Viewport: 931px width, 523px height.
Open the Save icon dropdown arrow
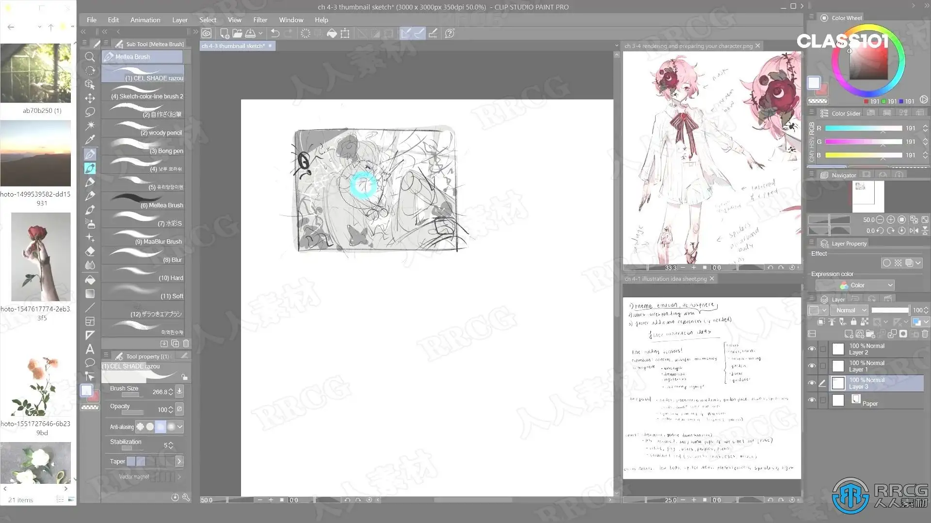click(x=261, y=33)
